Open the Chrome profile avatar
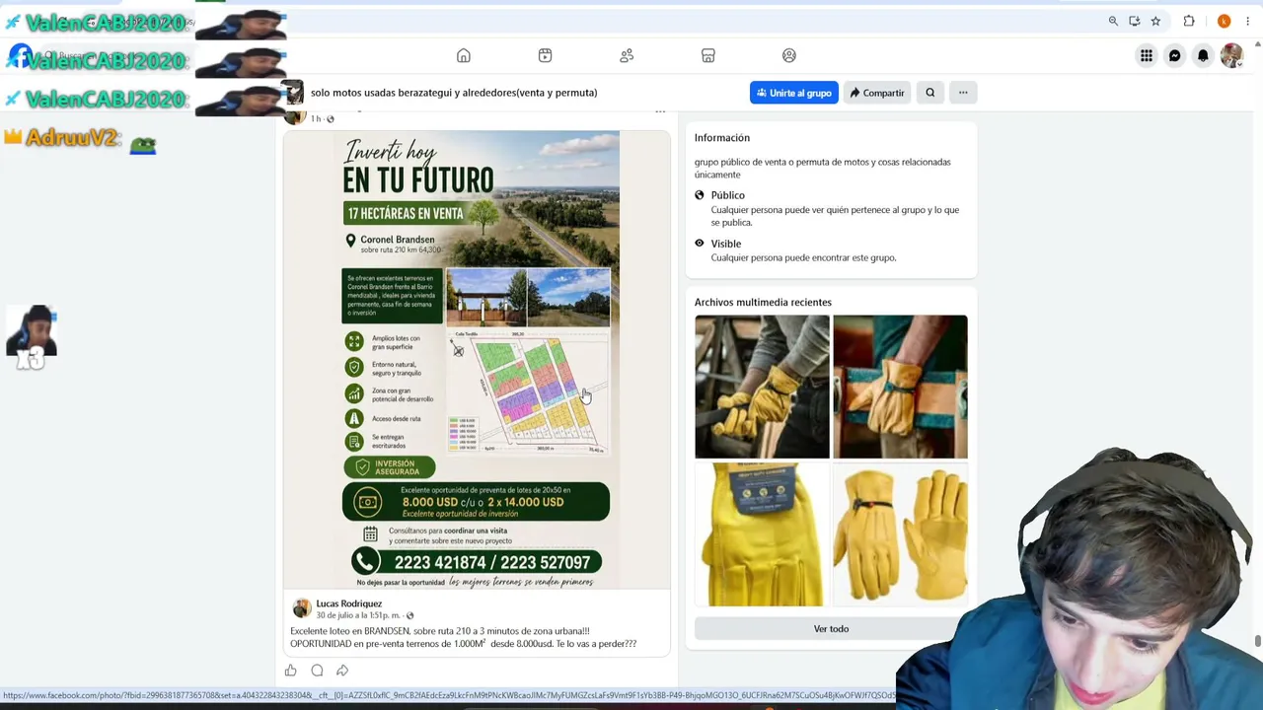The width and height of the screenshot is (1263, 710). click(1225, 21)
